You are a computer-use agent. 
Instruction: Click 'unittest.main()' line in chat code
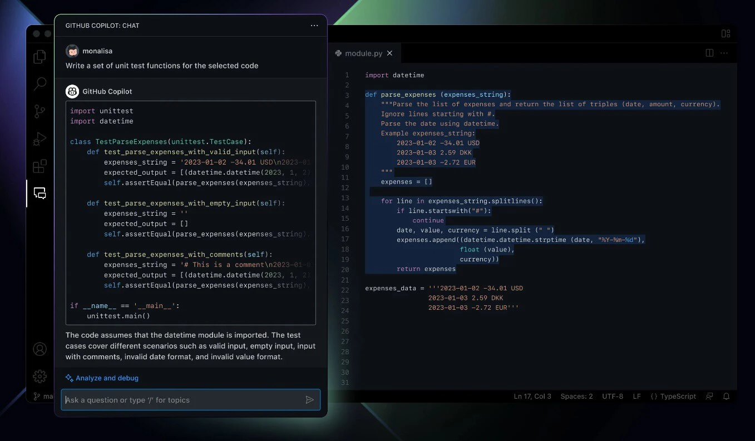(119, 316)
